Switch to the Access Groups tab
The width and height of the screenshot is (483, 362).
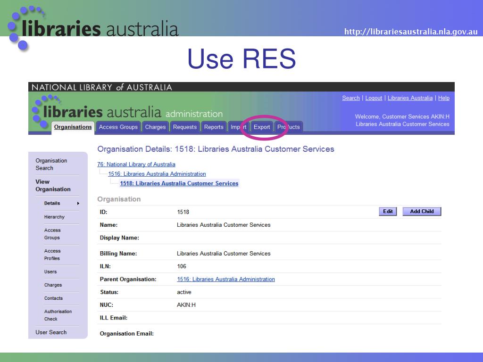point(118,127)
